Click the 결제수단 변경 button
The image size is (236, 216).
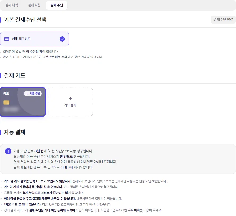point(223,19)
